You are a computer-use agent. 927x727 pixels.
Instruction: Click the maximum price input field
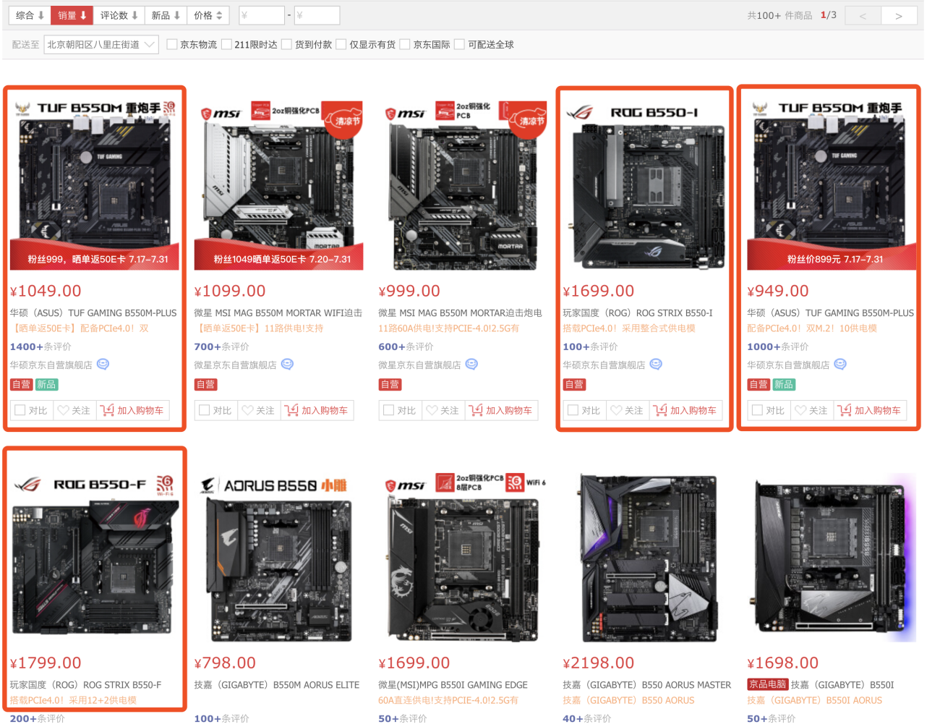pyautogui.click(x=316, y=15)
